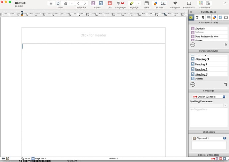This screenshot has height=162, width=229.
Task: Switch to table palette group in Palette Dock
Action: [x=208, y=17]
